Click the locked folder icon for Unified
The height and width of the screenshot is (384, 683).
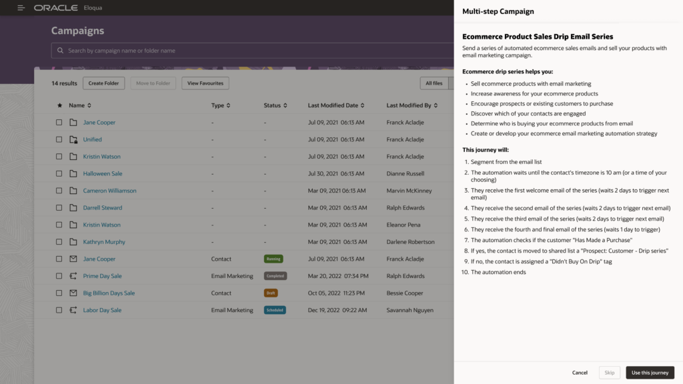click(x=73, y=140)
